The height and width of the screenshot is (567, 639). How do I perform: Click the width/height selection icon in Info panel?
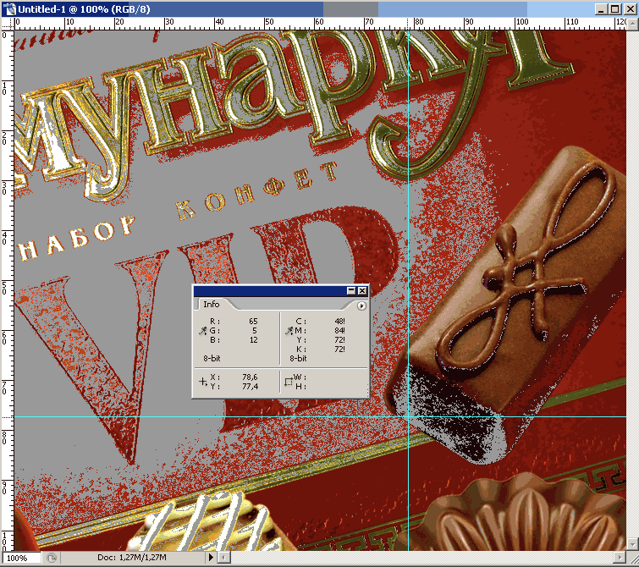(289, 382)
